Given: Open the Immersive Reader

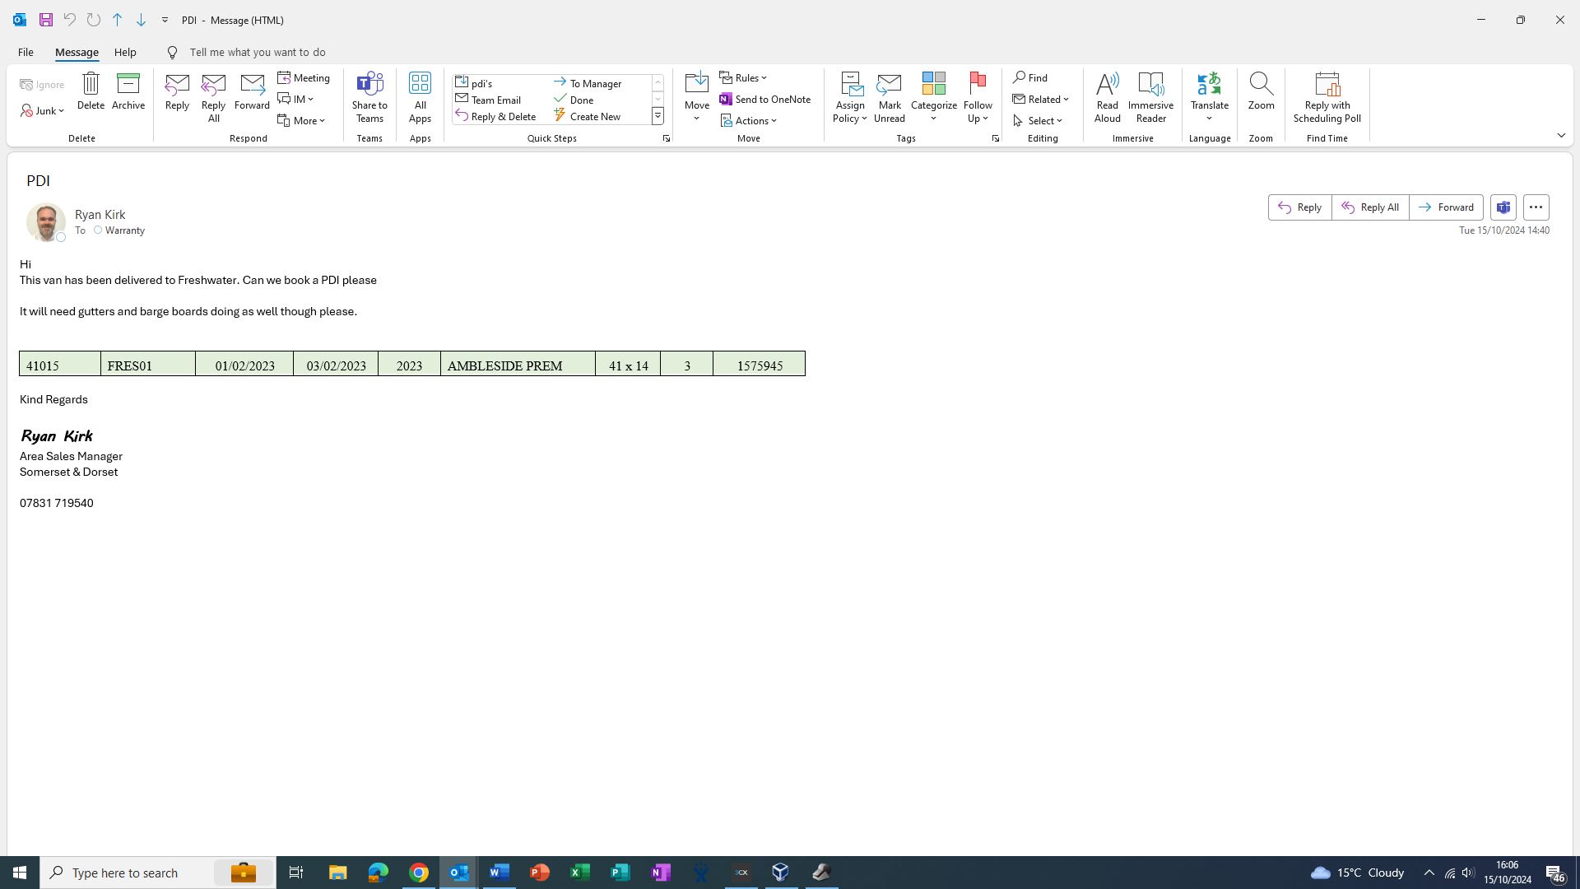Looking at the screenshot, I should 1150,84.
